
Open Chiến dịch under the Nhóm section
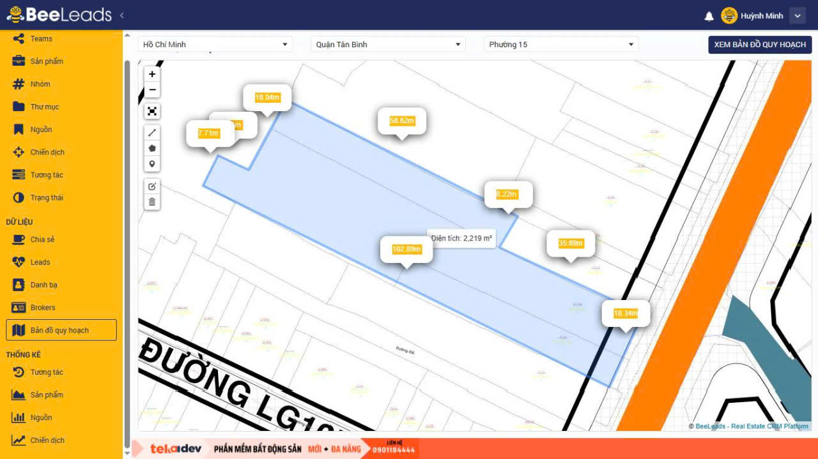[47, 153]
